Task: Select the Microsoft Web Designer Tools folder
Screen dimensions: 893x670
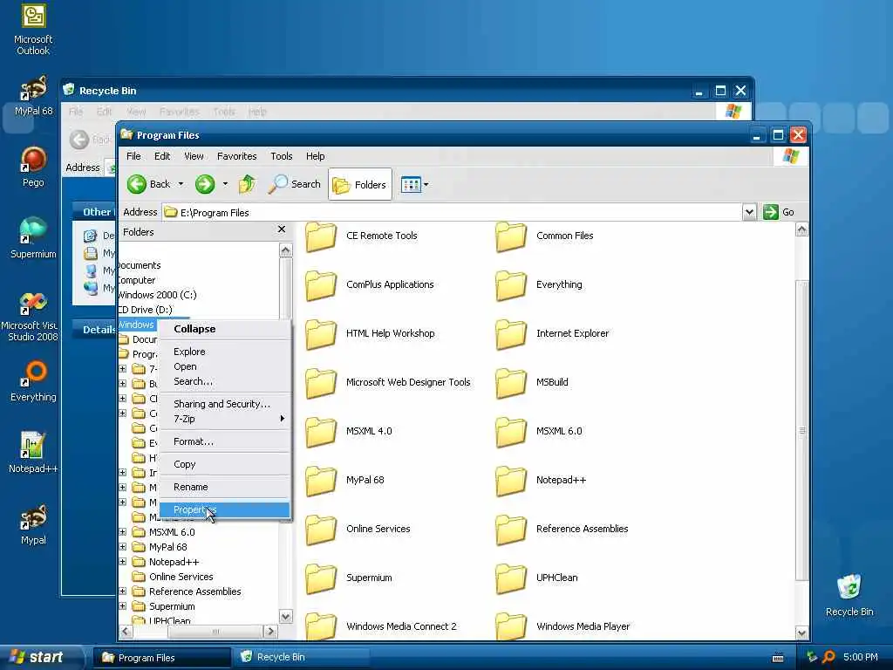Action: [321, 383]
